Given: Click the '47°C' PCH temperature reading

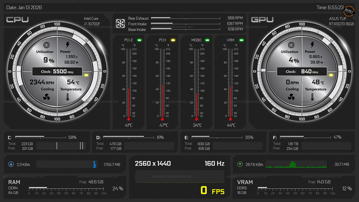Looking at the screenshot, I should pos(164,125).
